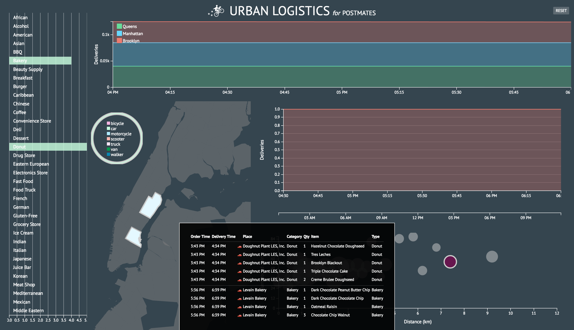Select the Eastern European category
The image size is (574, 330).
click(31, 164)
